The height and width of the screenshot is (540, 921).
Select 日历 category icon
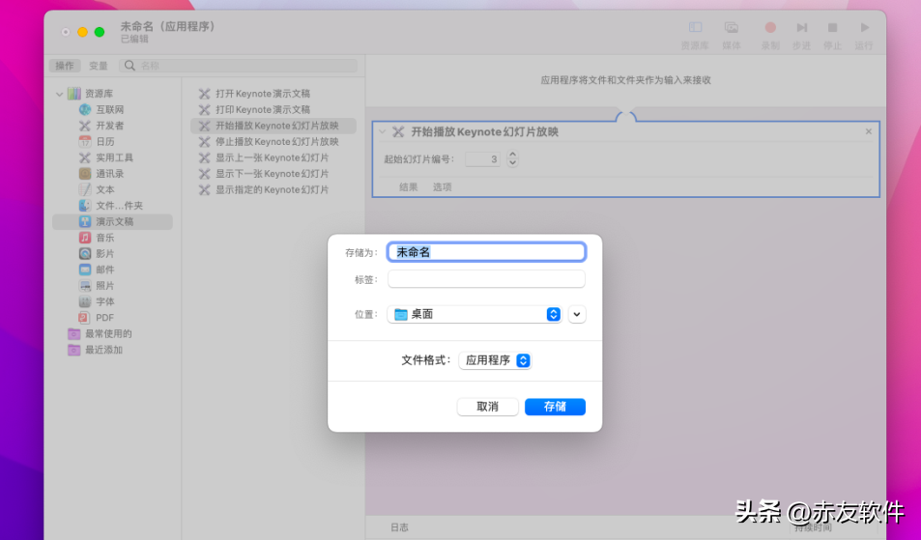(x=85, y=141)
